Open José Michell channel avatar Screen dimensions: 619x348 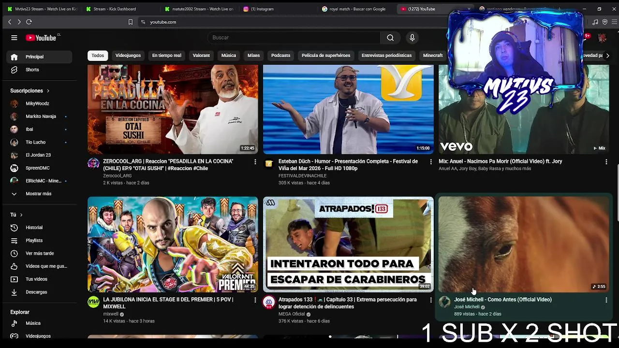[x=444, y=302]
